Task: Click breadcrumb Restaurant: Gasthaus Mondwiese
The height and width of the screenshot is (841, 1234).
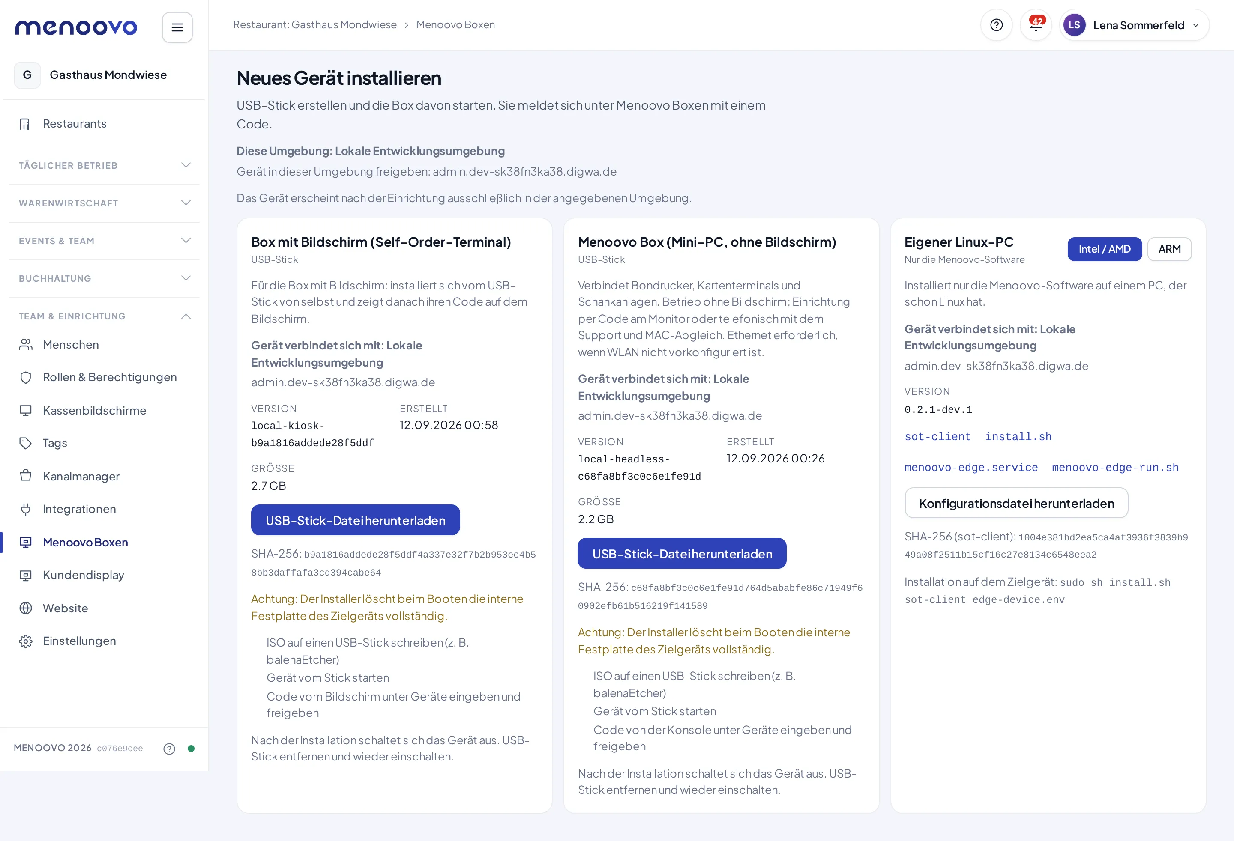Action: 315,24
